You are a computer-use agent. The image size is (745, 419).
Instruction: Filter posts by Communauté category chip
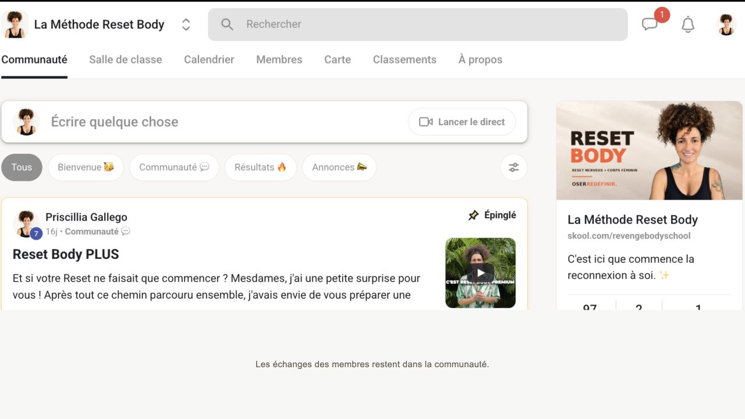tap(174, 168)
